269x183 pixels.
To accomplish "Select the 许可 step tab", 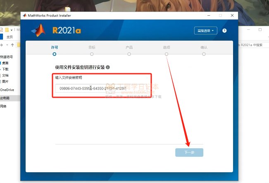I will click(x=54, y=50).
